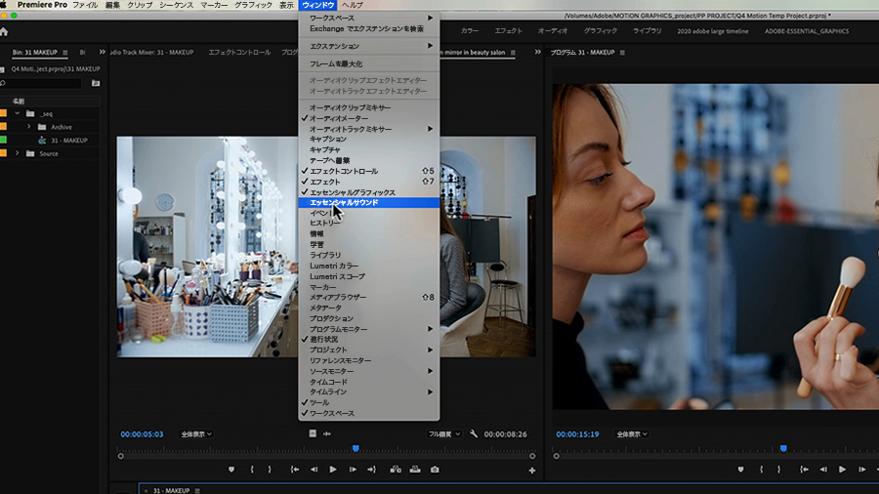Uncheck オーディオメーター in the Window menu

369,118
